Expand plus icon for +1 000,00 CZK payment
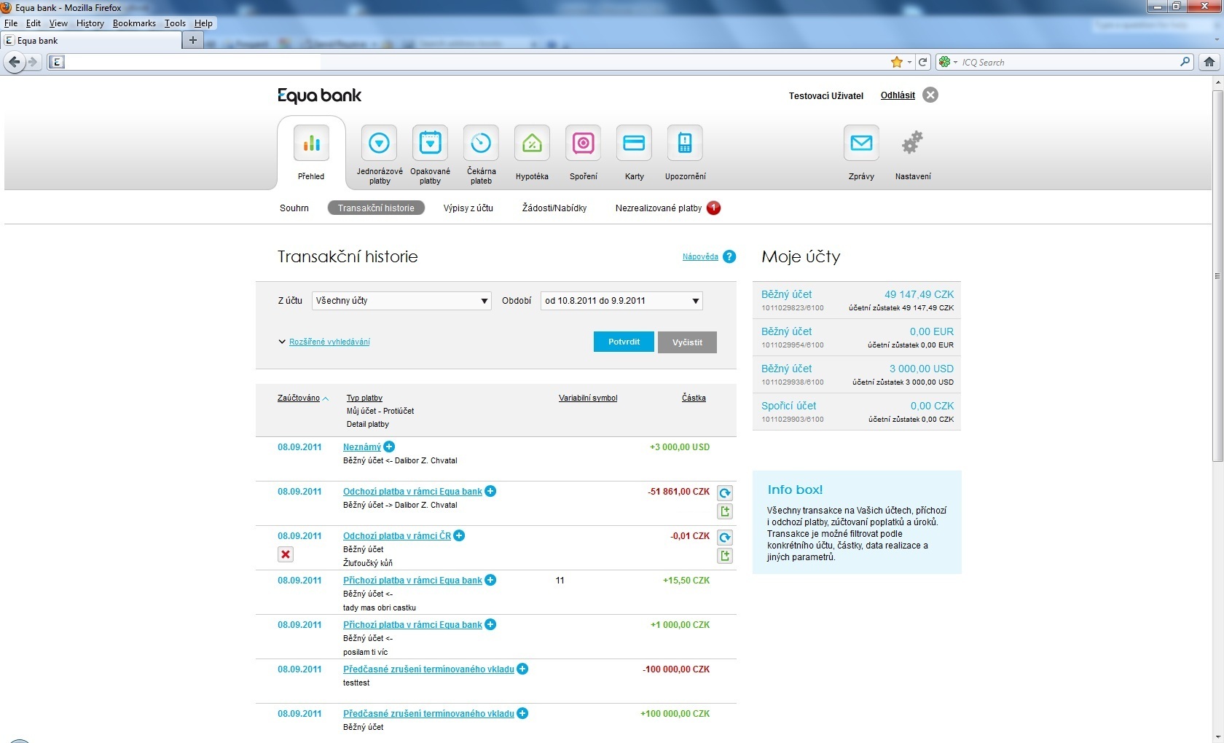 click(490, 624)
